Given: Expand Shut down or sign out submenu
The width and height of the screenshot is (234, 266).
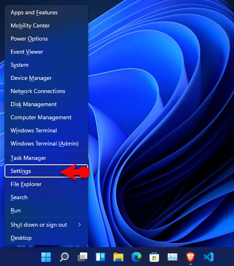Looking at the screenshot, I should point(46,225).
